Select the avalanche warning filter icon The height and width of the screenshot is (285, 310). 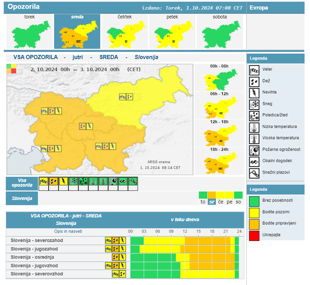tap(133, 182)
